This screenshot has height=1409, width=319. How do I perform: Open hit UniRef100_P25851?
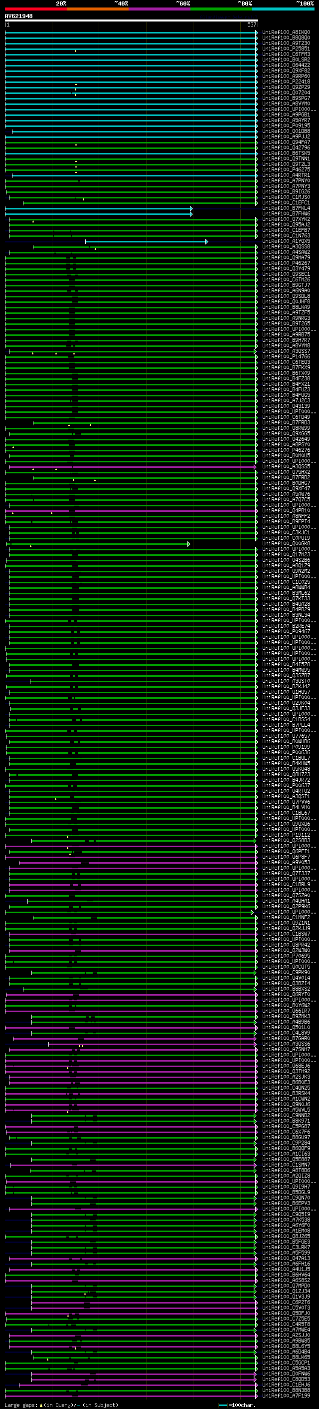pyautogui.click(x=286, y=48)
